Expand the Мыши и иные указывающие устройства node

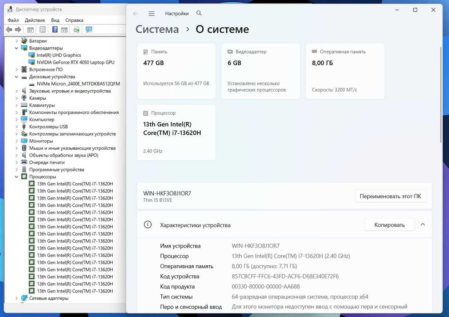point(17,148)
